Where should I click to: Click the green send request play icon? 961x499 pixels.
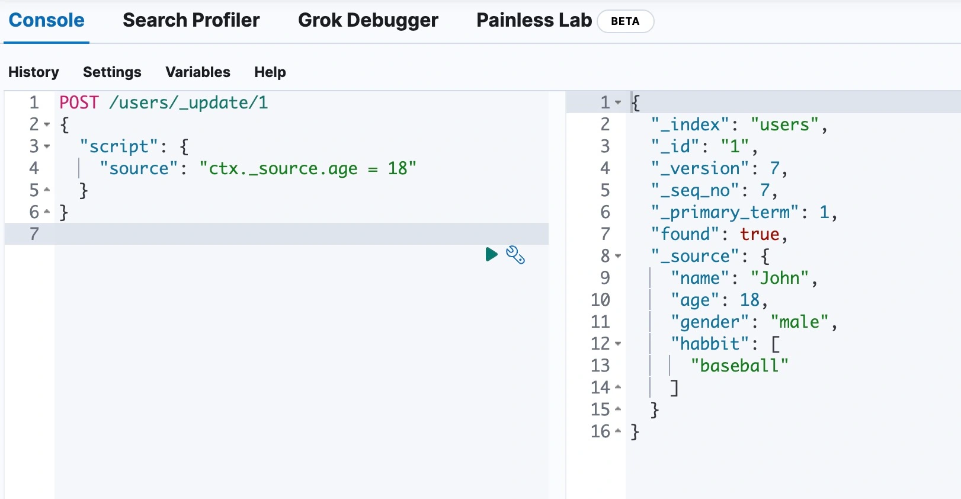point(491,255)
